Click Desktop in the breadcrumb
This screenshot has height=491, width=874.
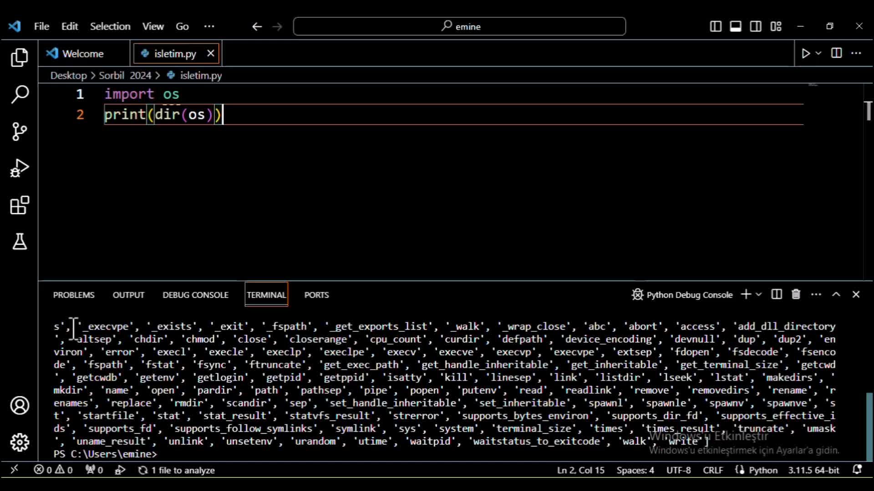pyautogui.click(x=68, y=75)
